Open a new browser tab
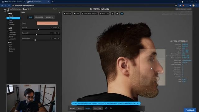 [x=53, y=2]
